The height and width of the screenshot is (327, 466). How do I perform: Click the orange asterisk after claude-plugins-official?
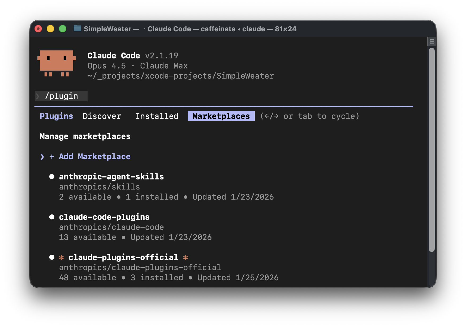pos(185,257)
